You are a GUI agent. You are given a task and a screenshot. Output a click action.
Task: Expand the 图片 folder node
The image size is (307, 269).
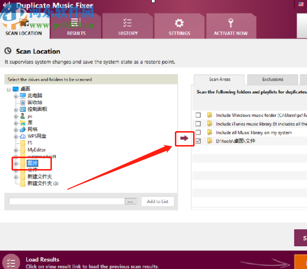(16, 164)
